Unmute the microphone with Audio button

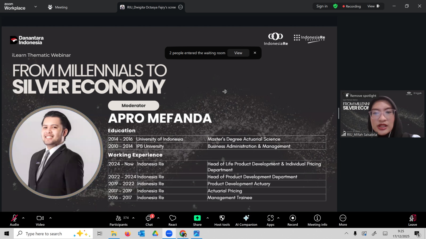14,220
